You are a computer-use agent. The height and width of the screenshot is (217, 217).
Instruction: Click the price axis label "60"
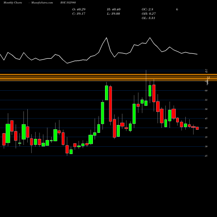206,91
